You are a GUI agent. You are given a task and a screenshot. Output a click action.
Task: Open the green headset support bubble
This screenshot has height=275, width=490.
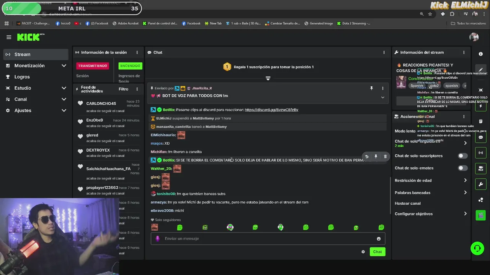[477, 248]
